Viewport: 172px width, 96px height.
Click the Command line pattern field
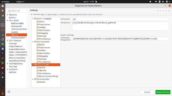click(121, 39)
